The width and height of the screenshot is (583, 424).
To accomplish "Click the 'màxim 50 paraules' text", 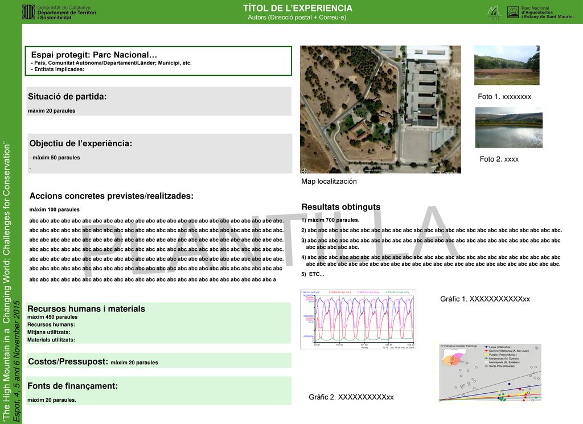I will (x=56, y=158).
